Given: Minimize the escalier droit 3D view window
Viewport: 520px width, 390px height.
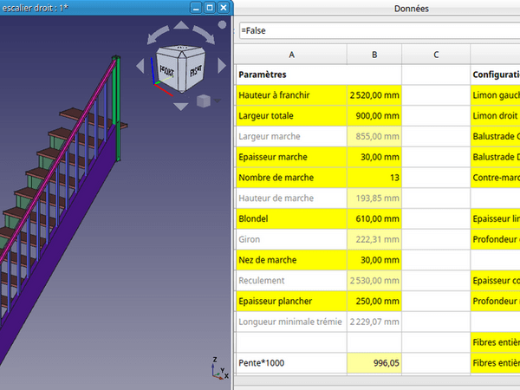Looking at the screenshot, I should click(196, 7).
